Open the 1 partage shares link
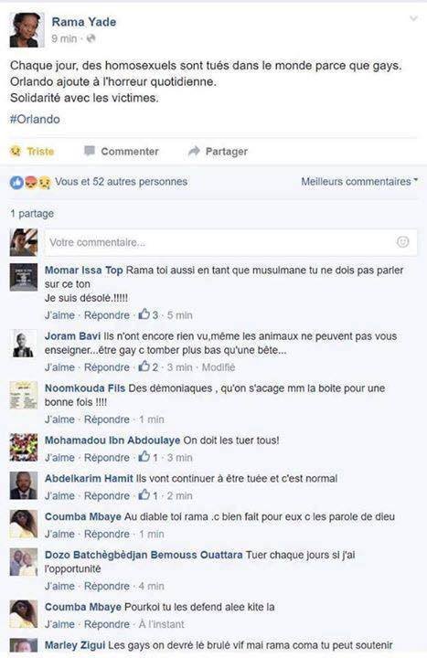This screenshot has height=658, width=427. tap(32, 214)
